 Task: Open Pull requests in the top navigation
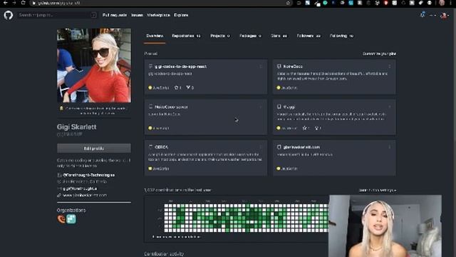click(115, 15)
